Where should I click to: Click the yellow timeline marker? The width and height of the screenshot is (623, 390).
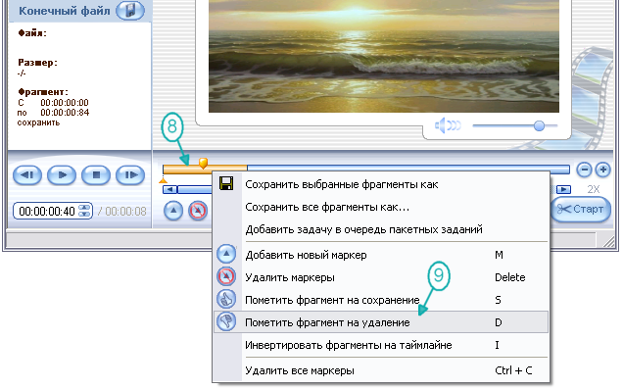coord(203,163)
